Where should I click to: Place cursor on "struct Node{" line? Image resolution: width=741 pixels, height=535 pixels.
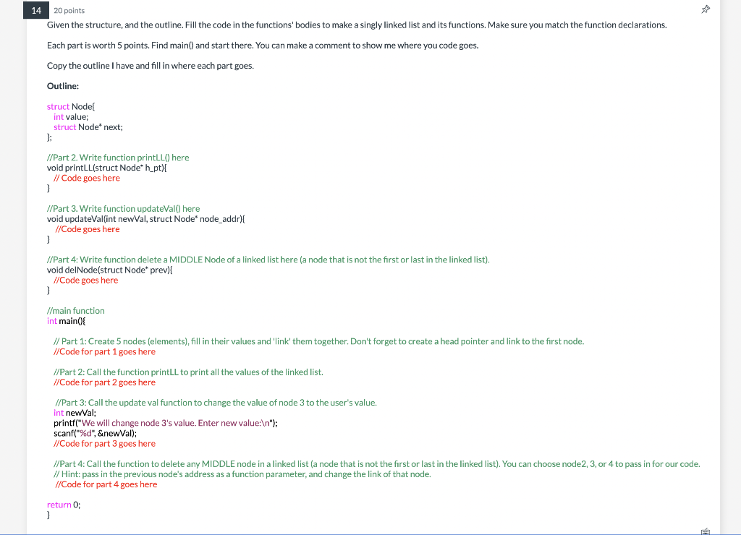pyautogui.click(x=71, y=107)
